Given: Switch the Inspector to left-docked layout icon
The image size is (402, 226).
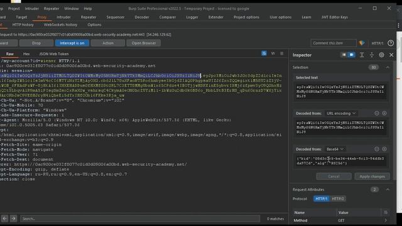Looking at the screenshot, I should click(x=344, y=55).
